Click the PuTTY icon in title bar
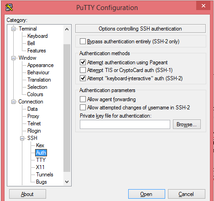This screenshot has width=214, height=201. pos(9,7)
